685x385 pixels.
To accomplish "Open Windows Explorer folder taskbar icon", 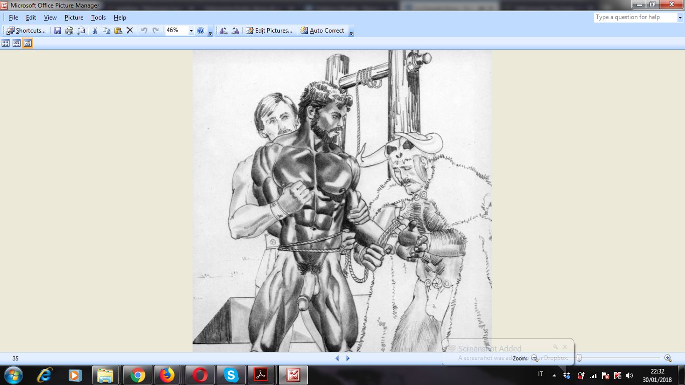I will click(x=105, y=375).
